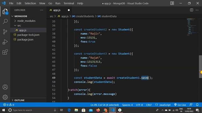Click the microphone icon in search box
Screen dimensions: 202x113
coord(55,110)
